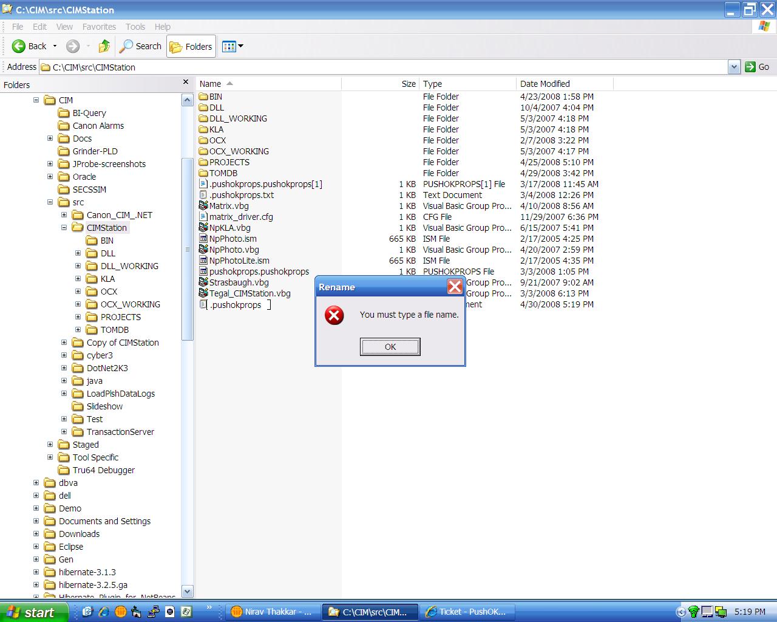
Task: Open the Favorites menu
Action: point(99,27)
